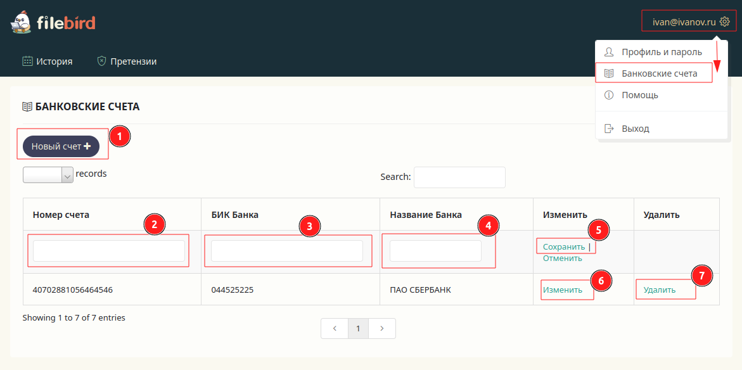
Task: Focus the Search input field
Action: [x=459, y=177]
